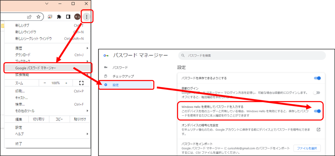Click the password manager key logo
335x156 pixels.
click(x=106, y=56)
